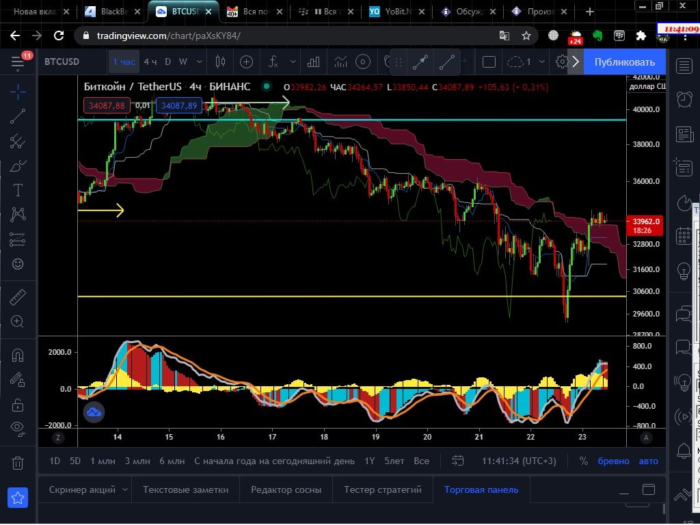Click the blue star favorites toolbar button

coord(18,498)
